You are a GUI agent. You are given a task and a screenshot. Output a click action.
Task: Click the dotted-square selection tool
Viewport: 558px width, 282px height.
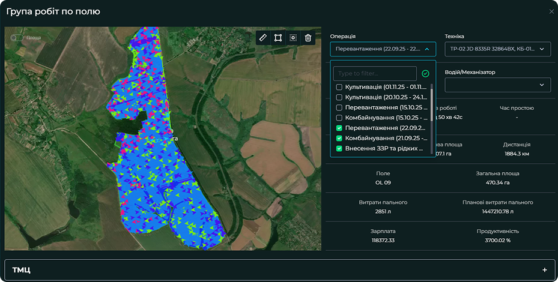293,38
